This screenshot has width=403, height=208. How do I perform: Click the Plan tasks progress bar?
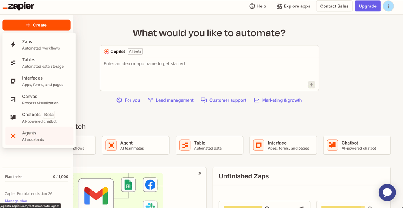click(x=37, y=182)
